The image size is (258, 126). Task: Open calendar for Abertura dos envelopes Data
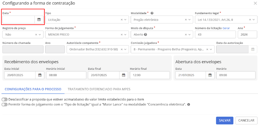point(210,75)
